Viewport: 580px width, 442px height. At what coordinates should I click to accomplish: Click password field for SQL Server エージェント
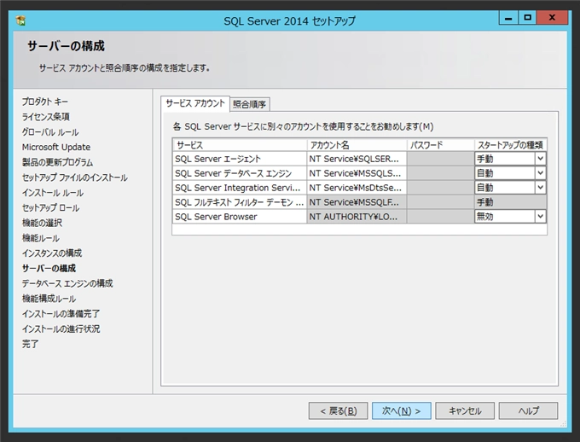[x=441, y=159]
